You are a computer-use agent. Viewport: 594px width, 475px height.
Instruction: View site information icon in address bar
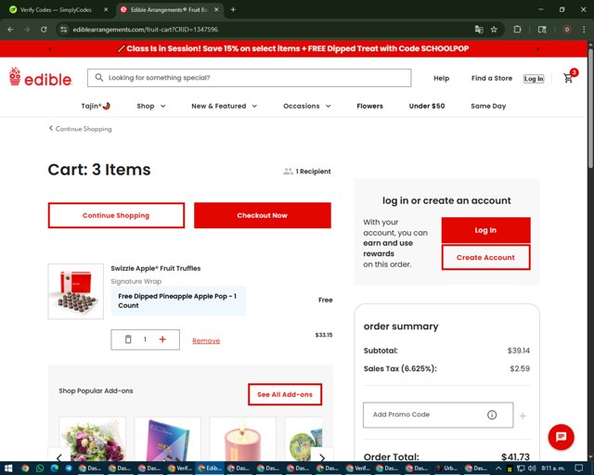pyautogui.click(x=64, y=29)
